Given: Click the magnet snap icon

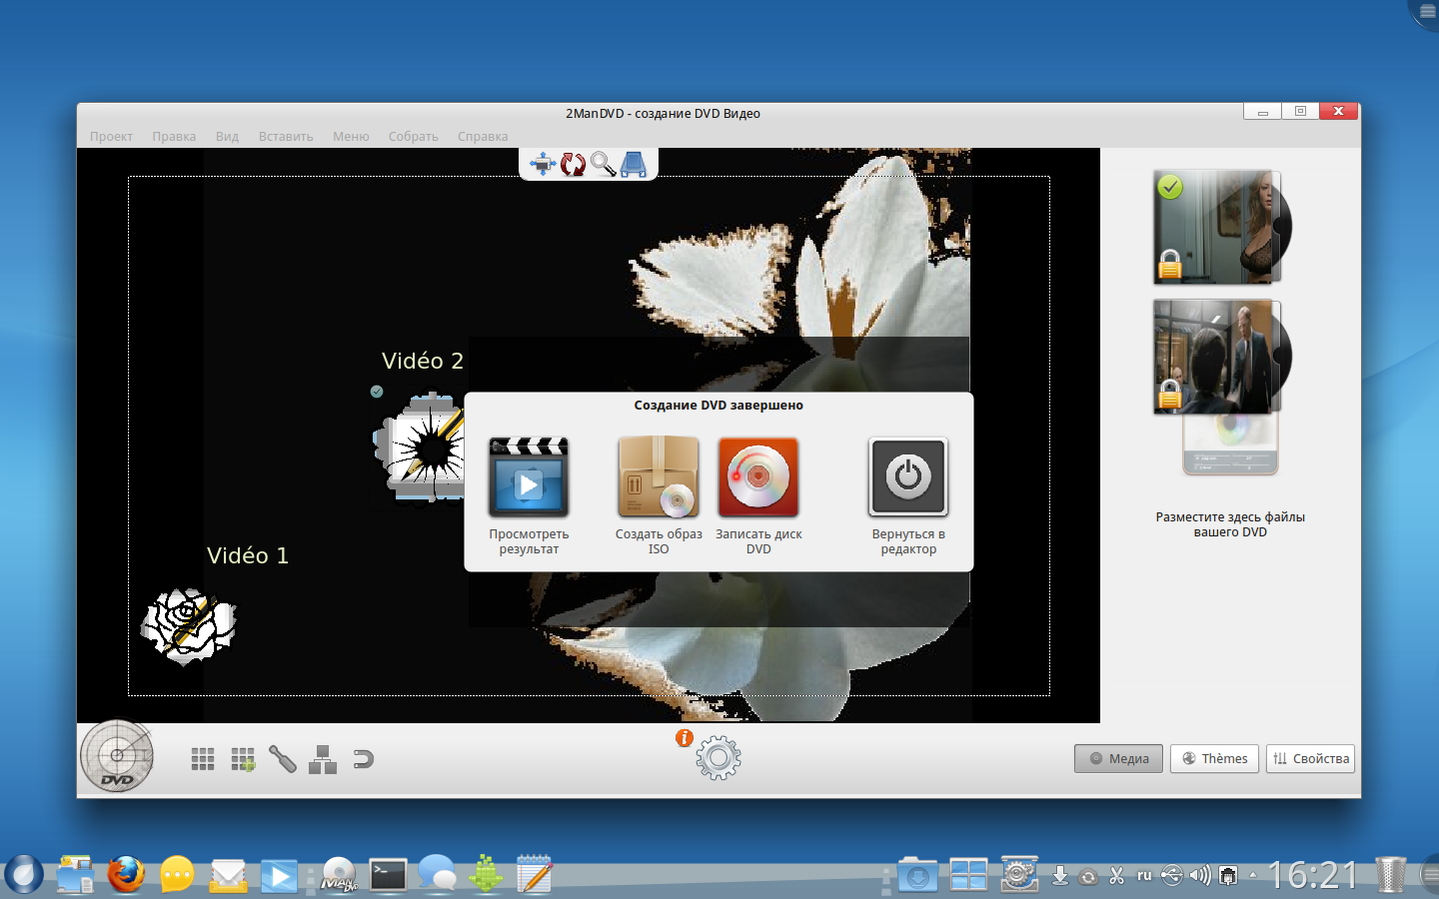Looking at the screenshot, I should [363, 760].
